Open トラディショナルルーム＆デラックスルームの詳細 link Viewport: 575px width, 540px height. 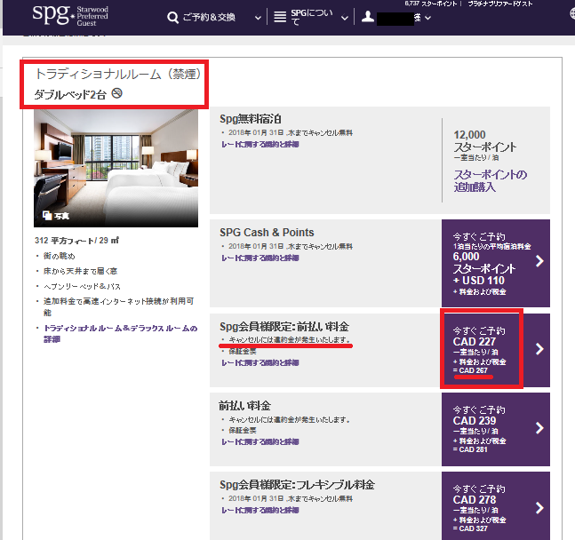[121, 334]
